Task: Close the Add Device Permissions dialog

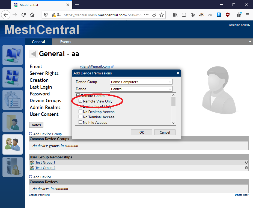Action: 178,73
